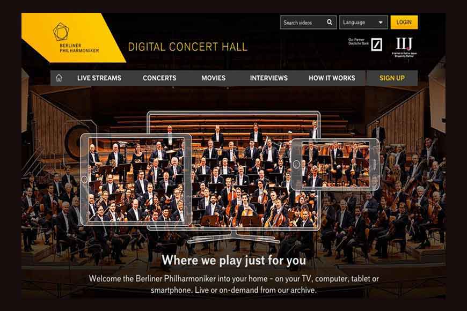Focus the Search videos input field
Image resolution: width=467 pixels, height=311 pixels.
(x=308, y=23)
